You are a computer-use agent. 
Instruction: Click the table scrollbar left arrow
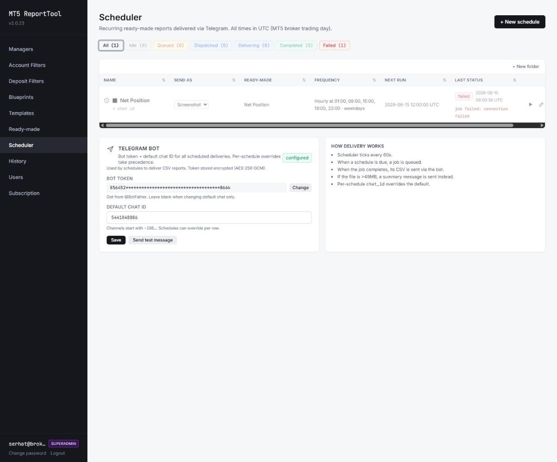click(102, 125)
